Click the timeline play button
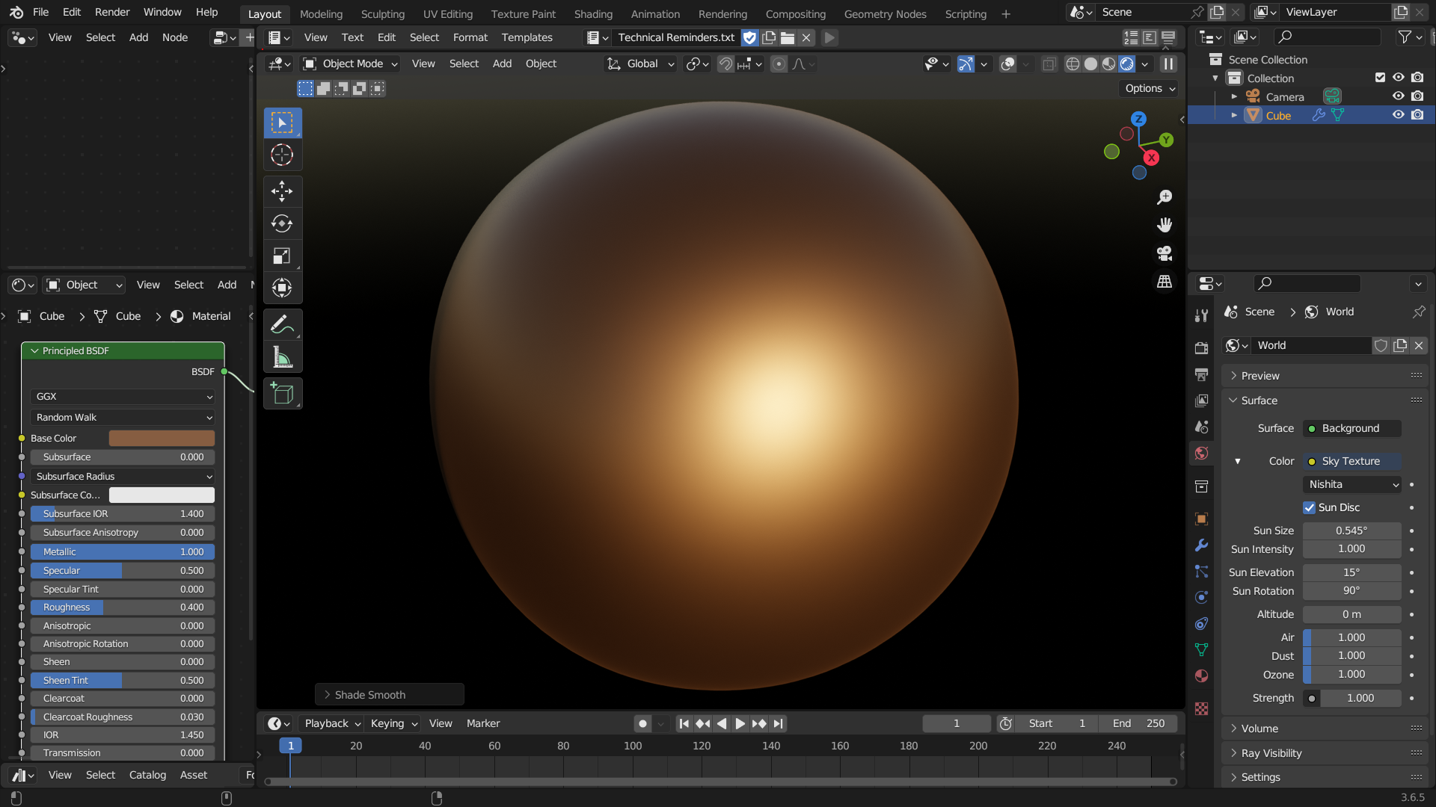The height and width of the screenshot is (807, 1436). (x=740, y=723)
